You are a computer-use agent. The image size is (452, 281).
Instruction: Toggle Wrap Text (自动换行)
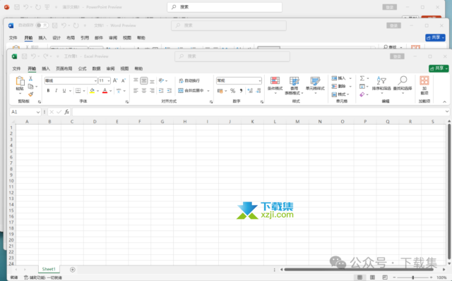(x=189, y=81)
